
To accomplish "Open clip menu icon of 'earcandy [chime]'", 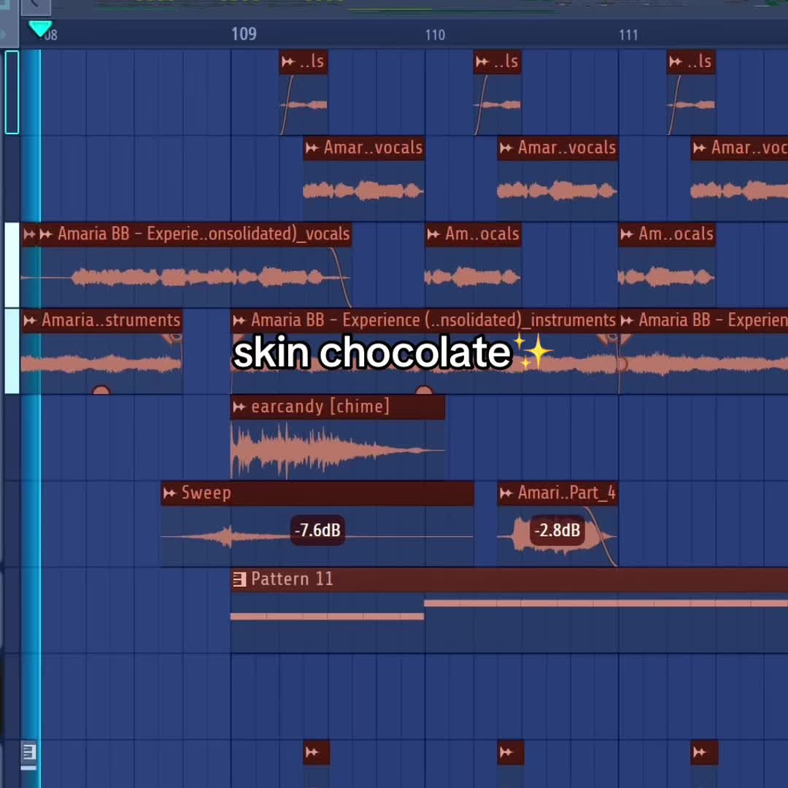I will [239, 407].
